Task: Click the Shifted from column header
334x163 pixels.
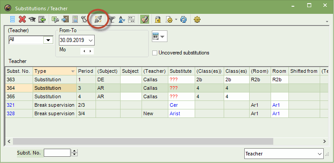Action: point(304,71)
